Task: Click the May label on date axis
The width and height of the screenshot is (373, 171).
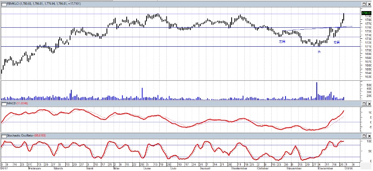Action: 117,168
